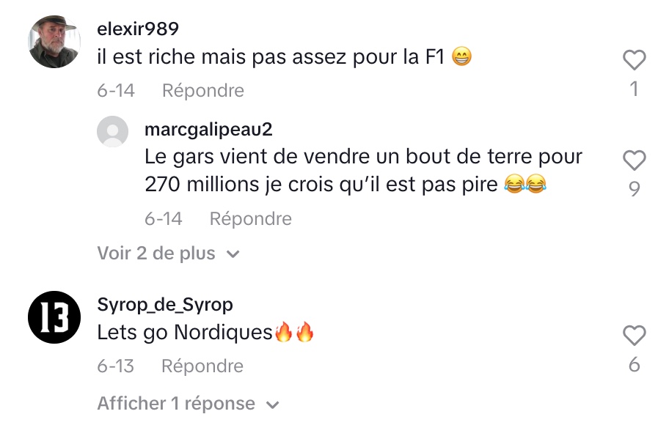
Task: Select the 6-13 timestamp on Syrop_de_Syrop's comment
Action: (116, 366)
